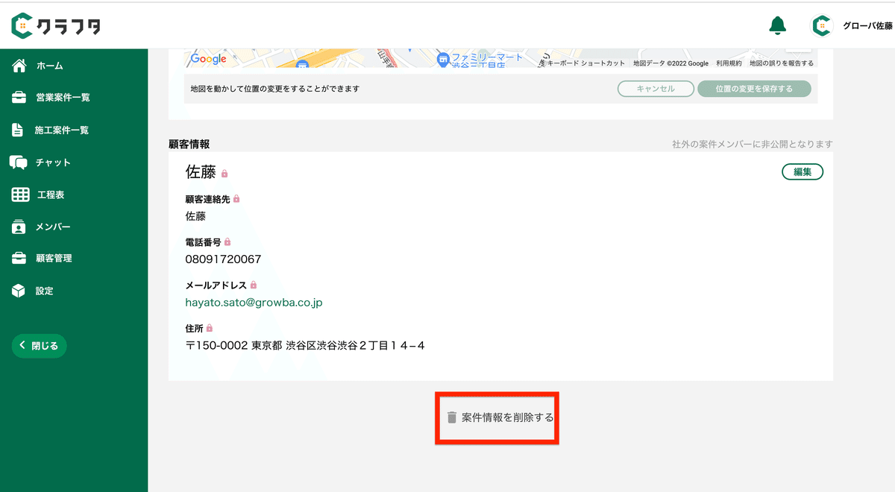Click the 施工案件一覧 document icon
Image resolution: width=895 pixels, height=492 pixels.
pos(18,130)
